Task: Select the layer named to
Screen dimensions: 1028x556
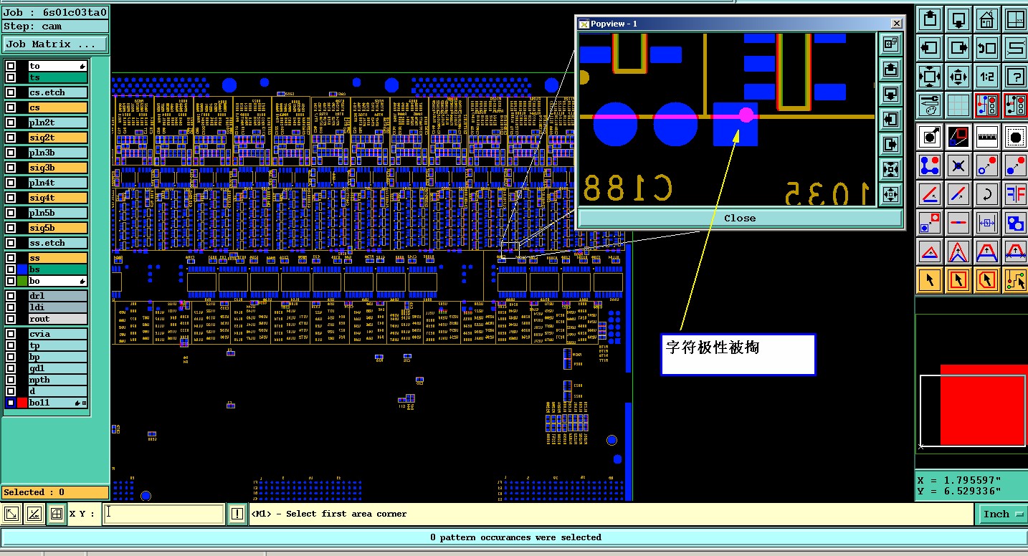Action: (57, 66)
